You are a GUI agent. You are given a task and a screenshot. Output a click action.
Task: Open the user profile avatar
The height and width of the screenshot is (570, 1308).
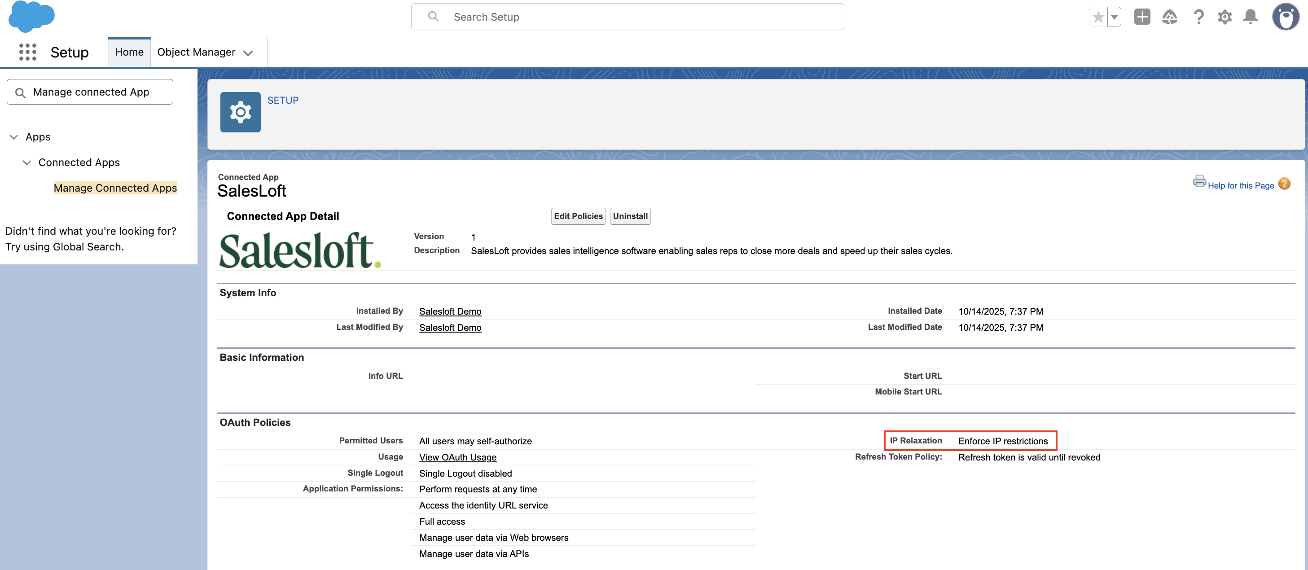click(1285, 17)
